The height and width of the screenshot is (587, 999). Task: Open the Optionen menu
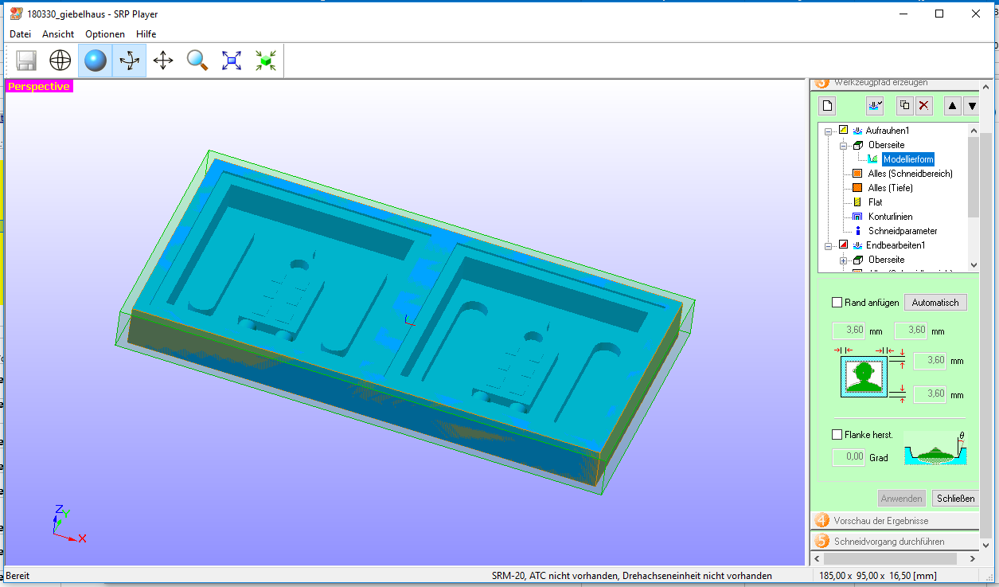(x=105, y=34)
